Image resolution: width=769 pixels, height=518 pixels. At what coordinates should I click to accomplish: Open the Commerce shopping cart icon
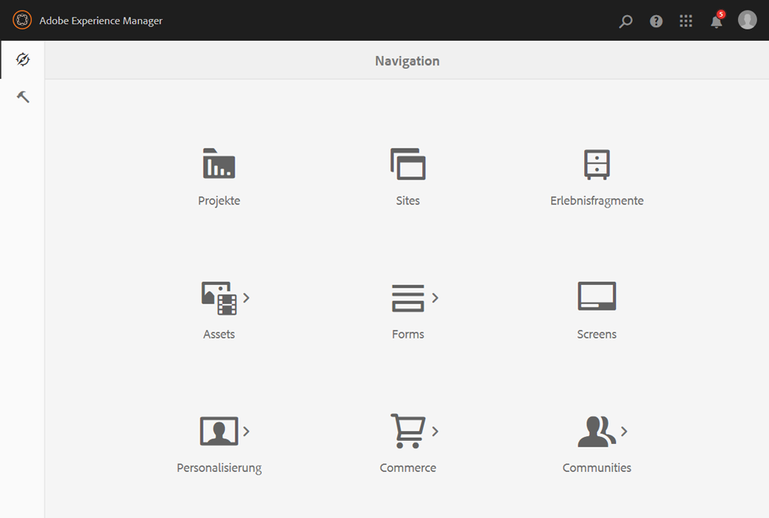pyautogui.click(x=407, y=431)
